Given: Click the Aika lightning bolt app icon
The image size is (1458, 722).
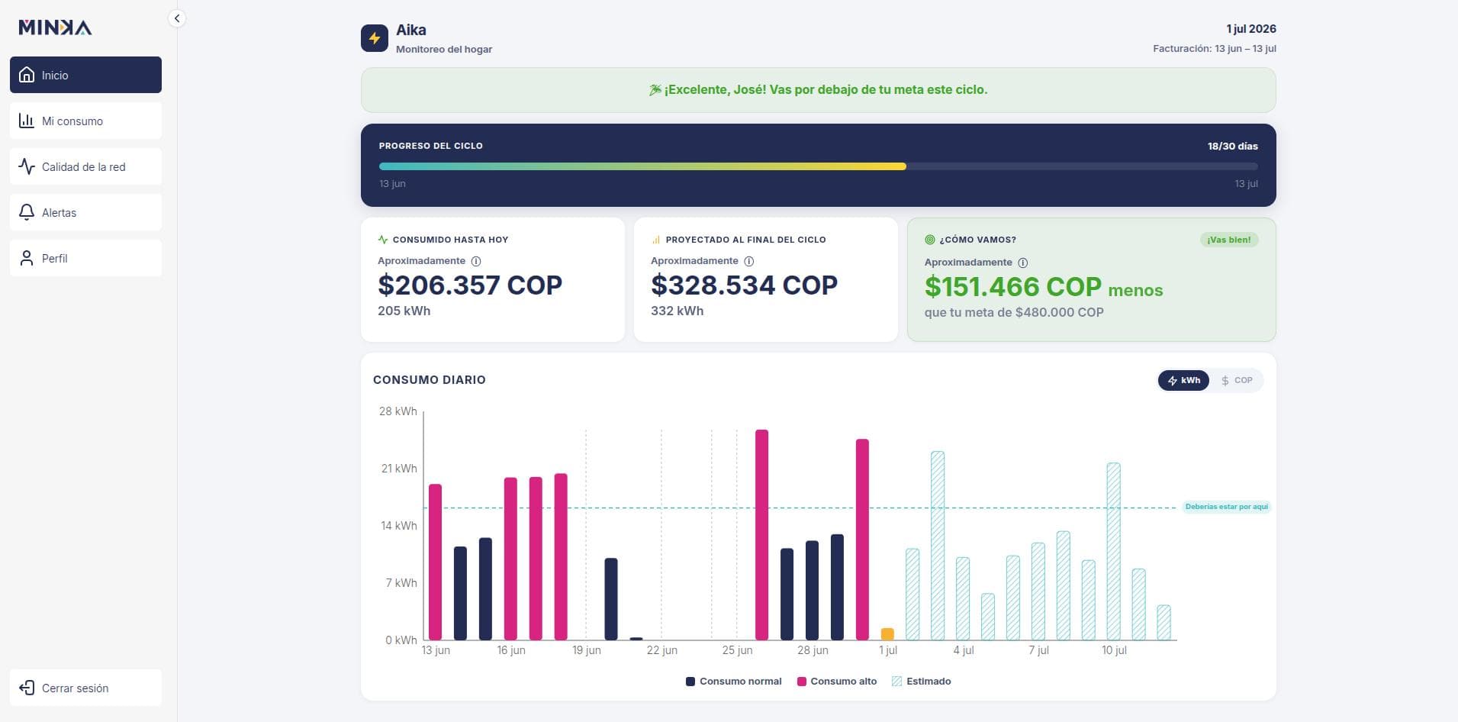Looking at the screenshot, I should pos(375,38).
